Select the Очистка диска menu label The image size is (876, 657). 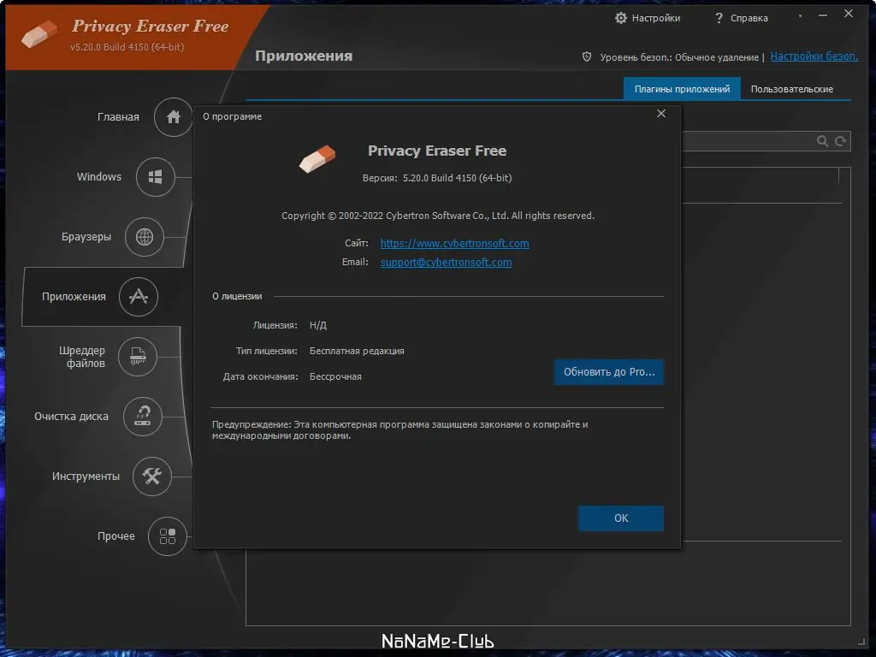72,417
